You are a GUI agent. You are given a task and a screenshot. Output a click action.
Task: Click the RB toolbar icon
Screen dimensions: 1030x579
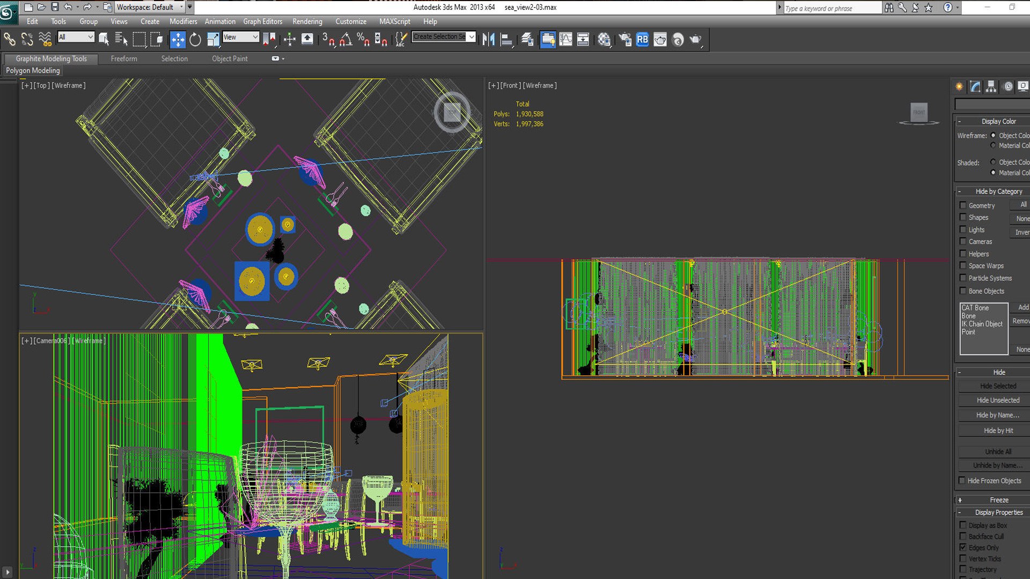point(642,39)
